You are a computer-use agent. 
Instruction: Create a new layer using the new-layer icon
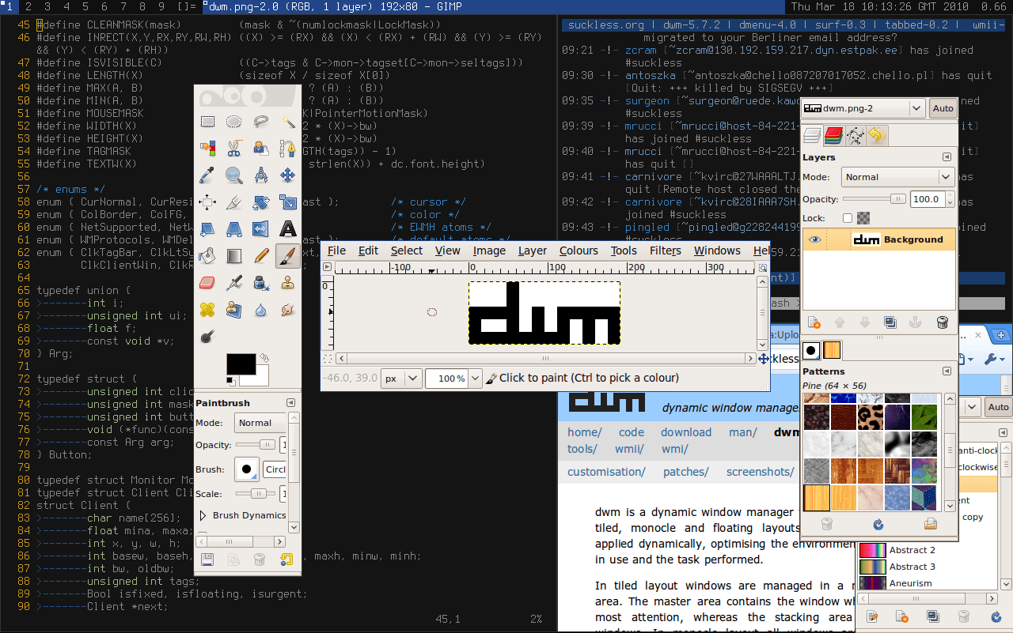[x=812, y=322]
